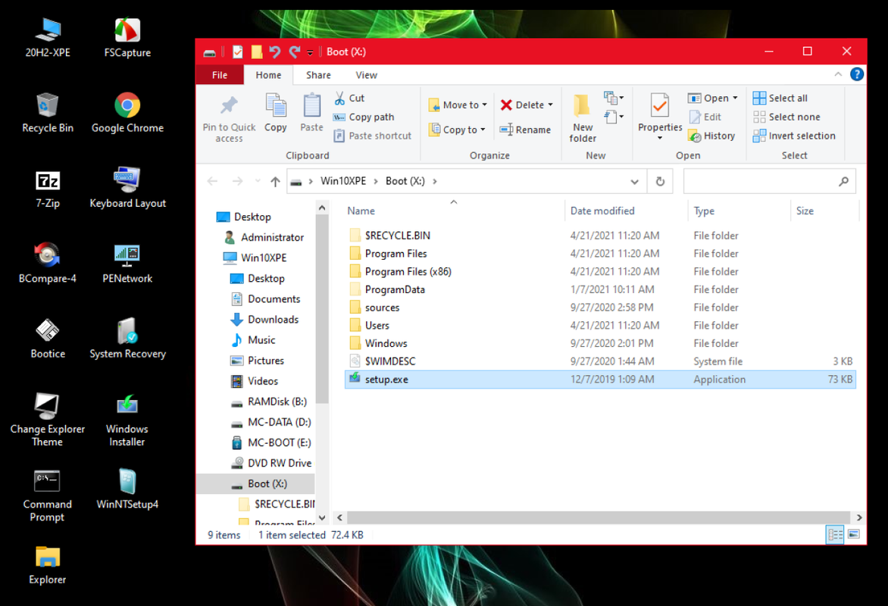Screen dimensions: 888x606
Task: Click the Rename command
Action: 525,130
